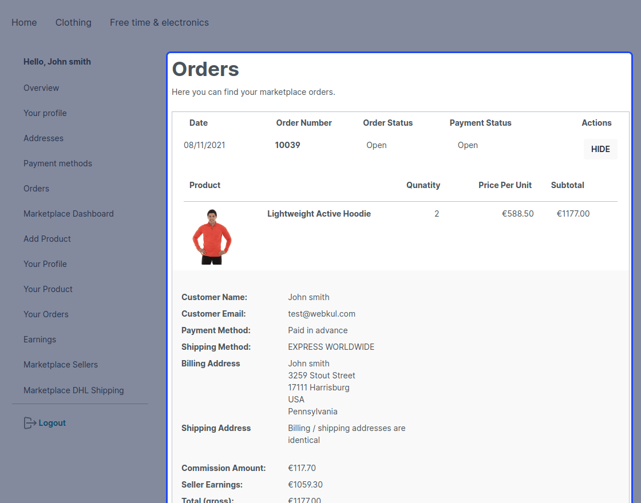641x503 pixels.
Task: Click the Subtotal column header
Action: (567, 185)
